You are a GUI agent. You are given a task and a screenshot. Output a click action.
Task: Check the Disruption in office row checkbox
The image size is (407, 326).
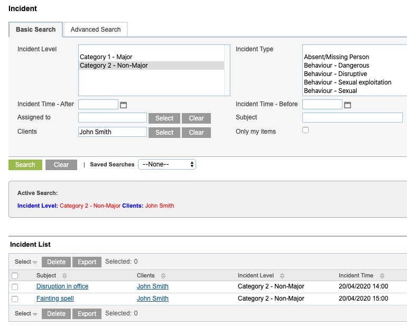coord(15,287)
